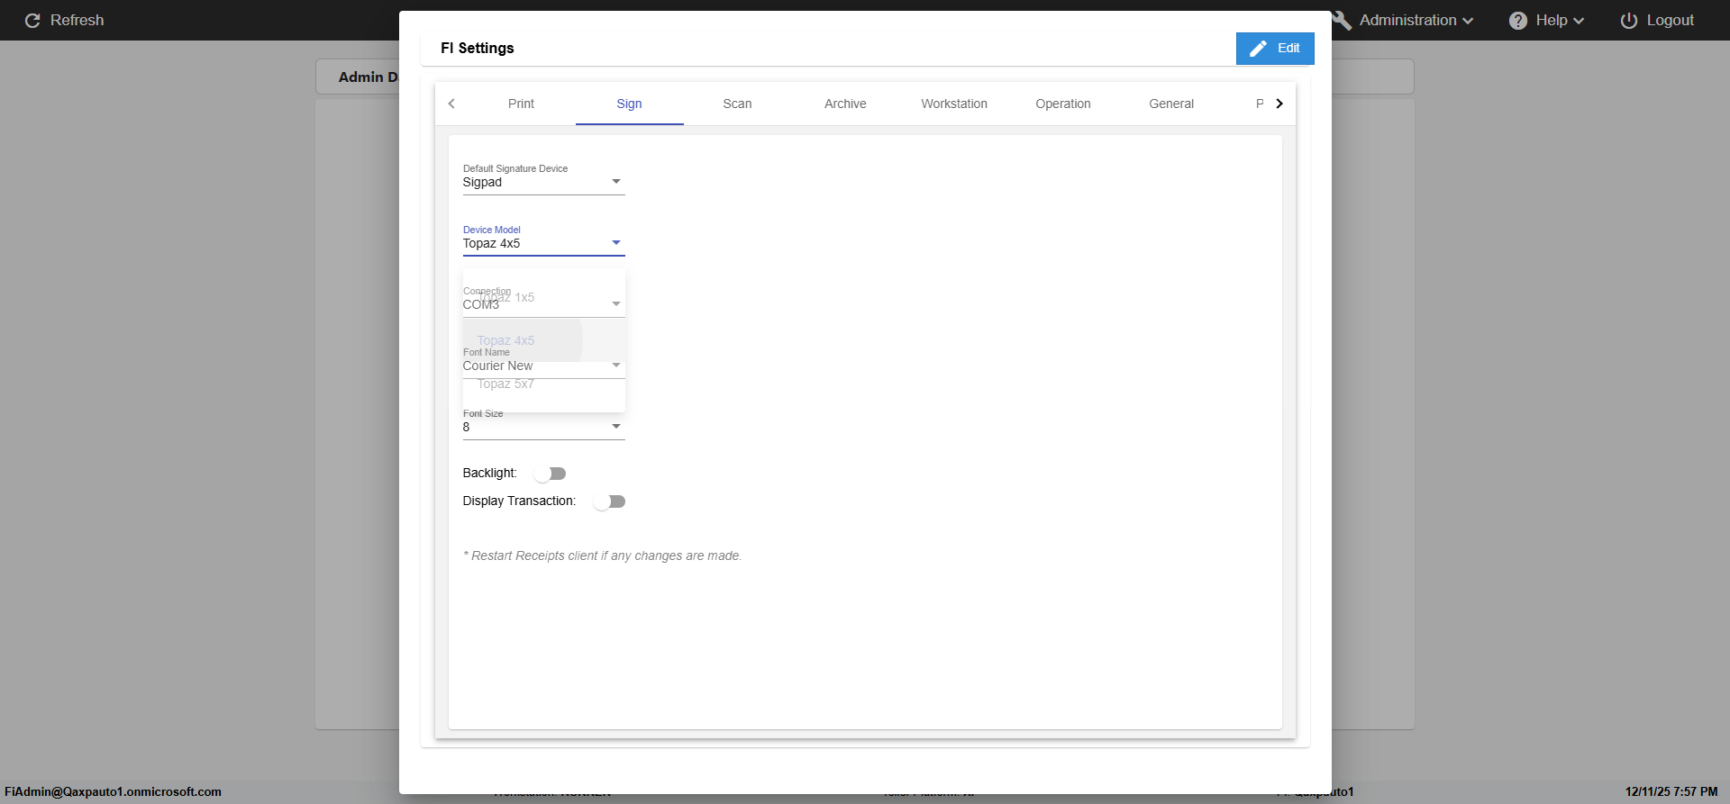Click the Logout power icon

(1629, 20)
